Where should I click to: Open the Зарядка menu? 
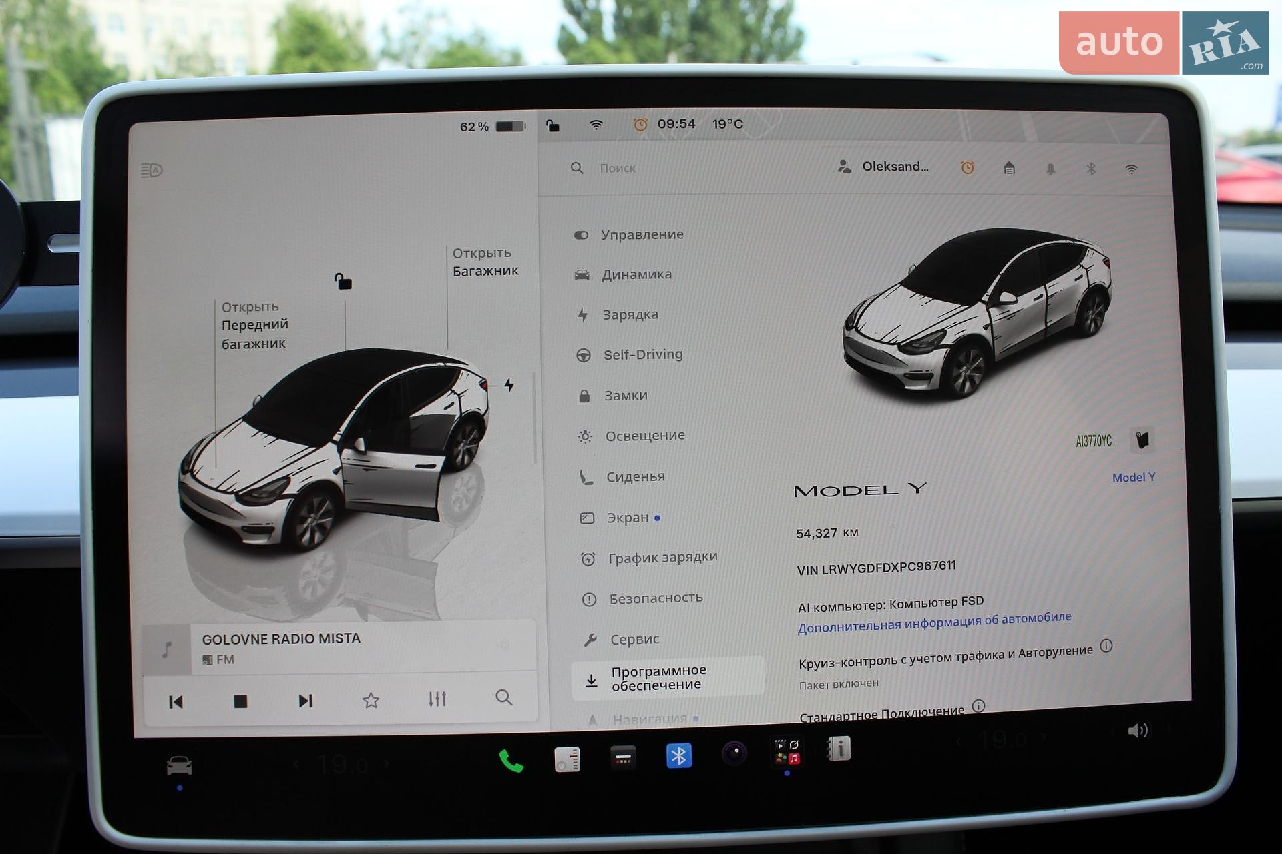pyautogui.click(x=618, y=314)
